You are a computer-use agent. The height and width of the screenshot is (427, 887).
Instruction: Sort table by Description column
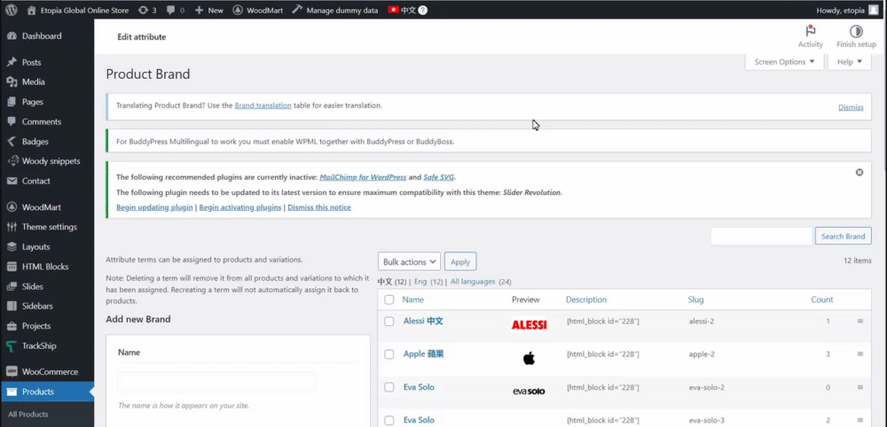point(586,300)
